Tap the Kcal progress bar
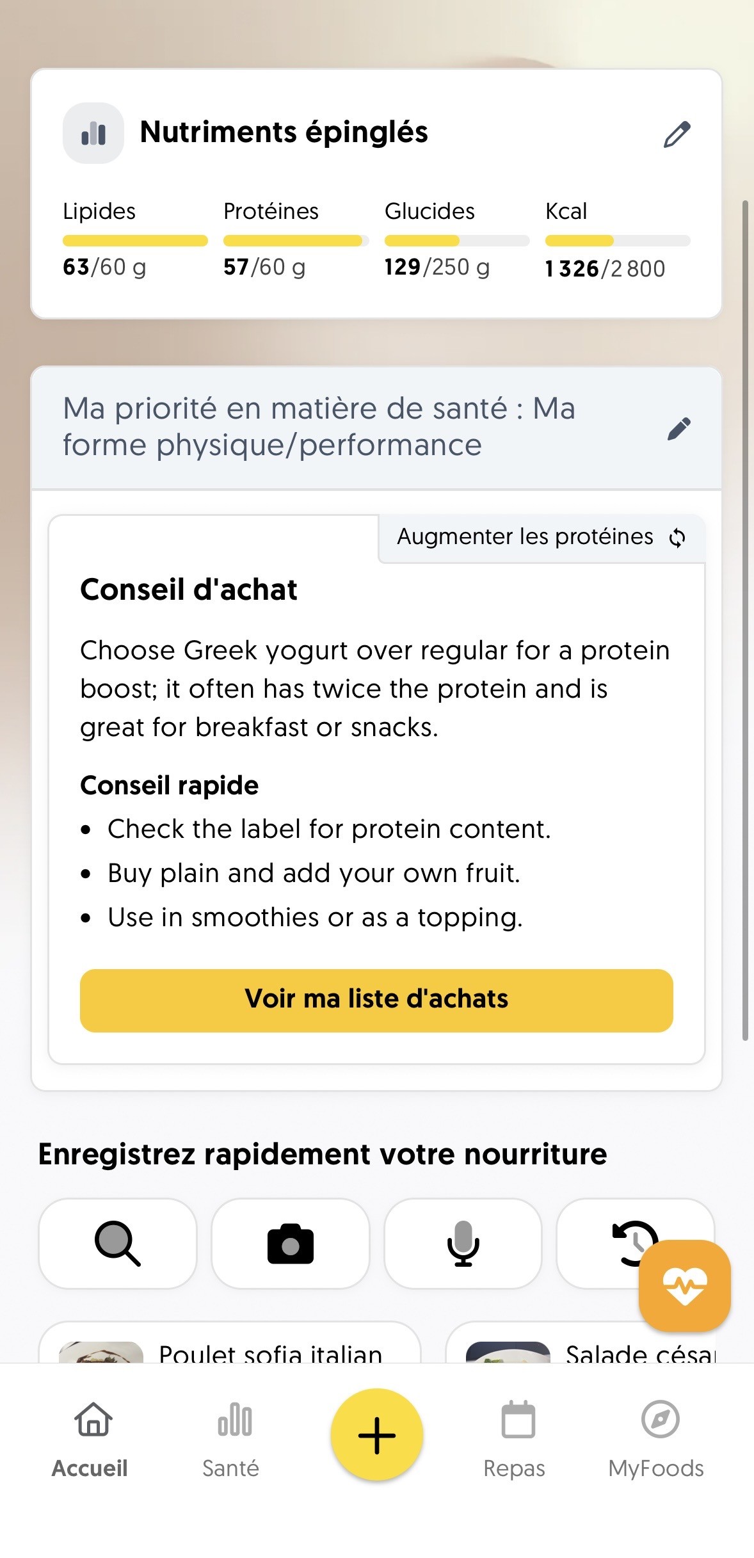Screen dimensions: 754x1558 (x=618, y=241)
